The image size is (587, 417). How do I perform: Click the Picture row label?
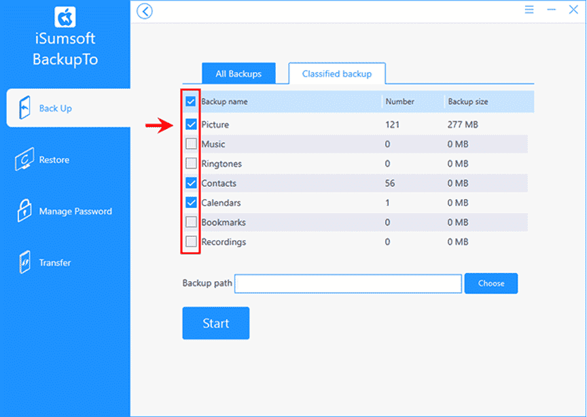click(x=215, y=125)
